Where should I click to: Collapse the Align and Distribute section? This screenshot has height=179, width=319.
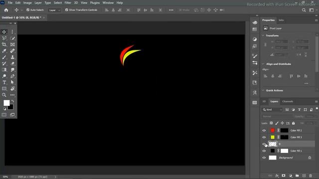pos(263,64)
